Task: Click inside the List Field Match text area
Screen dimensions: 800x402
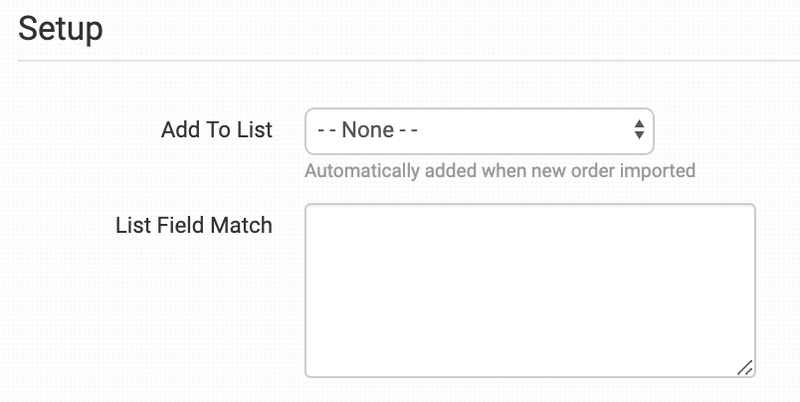Action: click(x=529, y=290)
